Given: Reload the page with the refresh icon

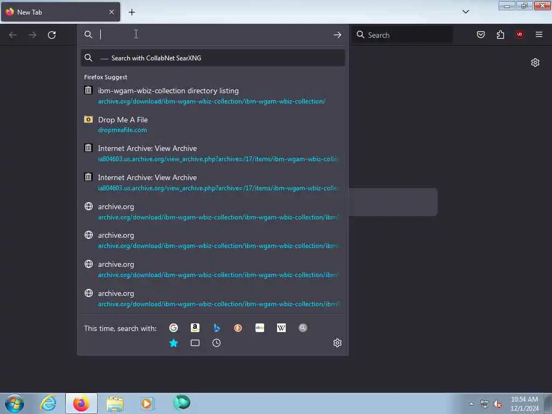Looking at the screenshot, I should 52,35.
